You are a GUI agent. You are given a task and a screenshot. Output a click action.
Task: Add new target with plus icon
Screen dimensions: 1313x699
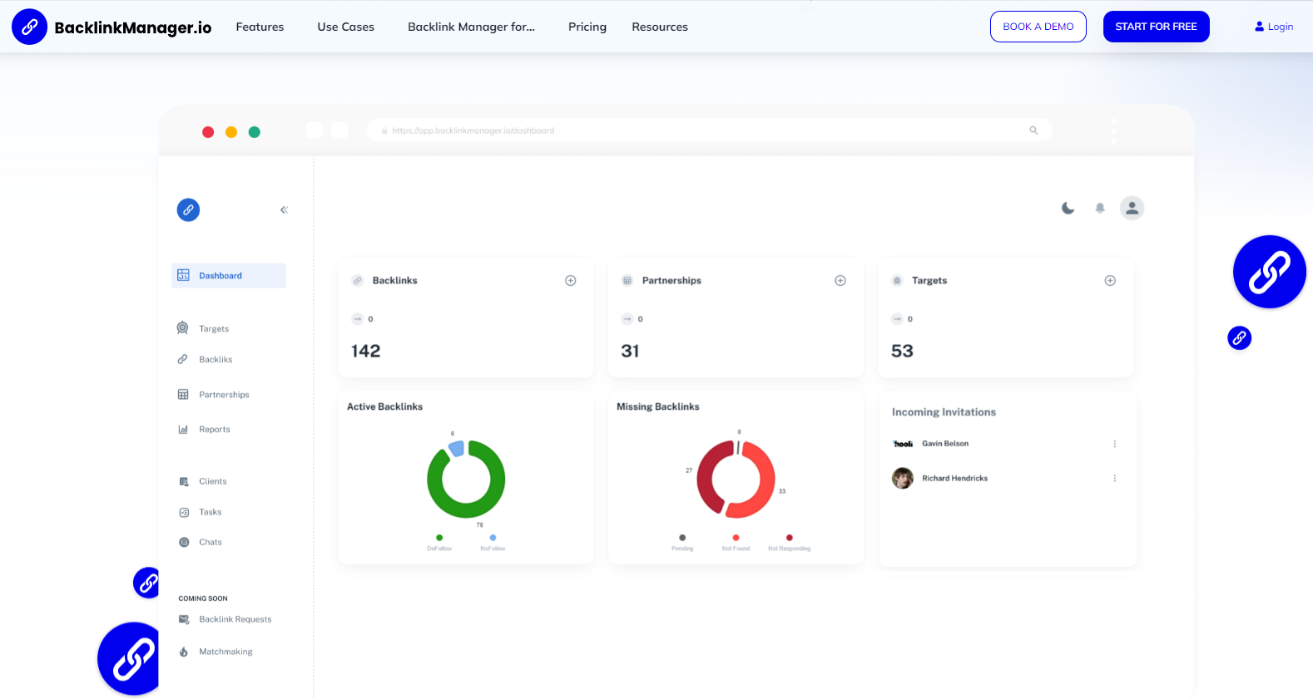click(x=1110, y=281)
